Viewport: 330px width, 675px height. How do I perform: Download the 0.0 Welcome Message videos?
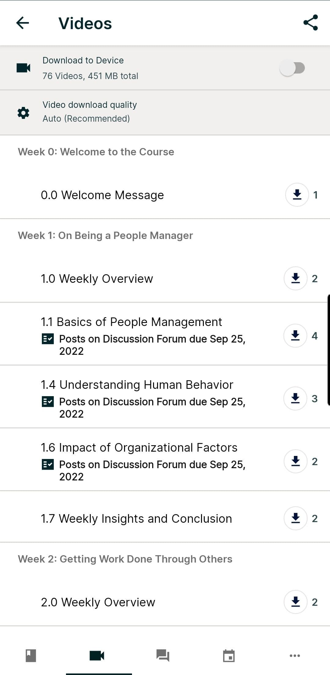[297, 195]
